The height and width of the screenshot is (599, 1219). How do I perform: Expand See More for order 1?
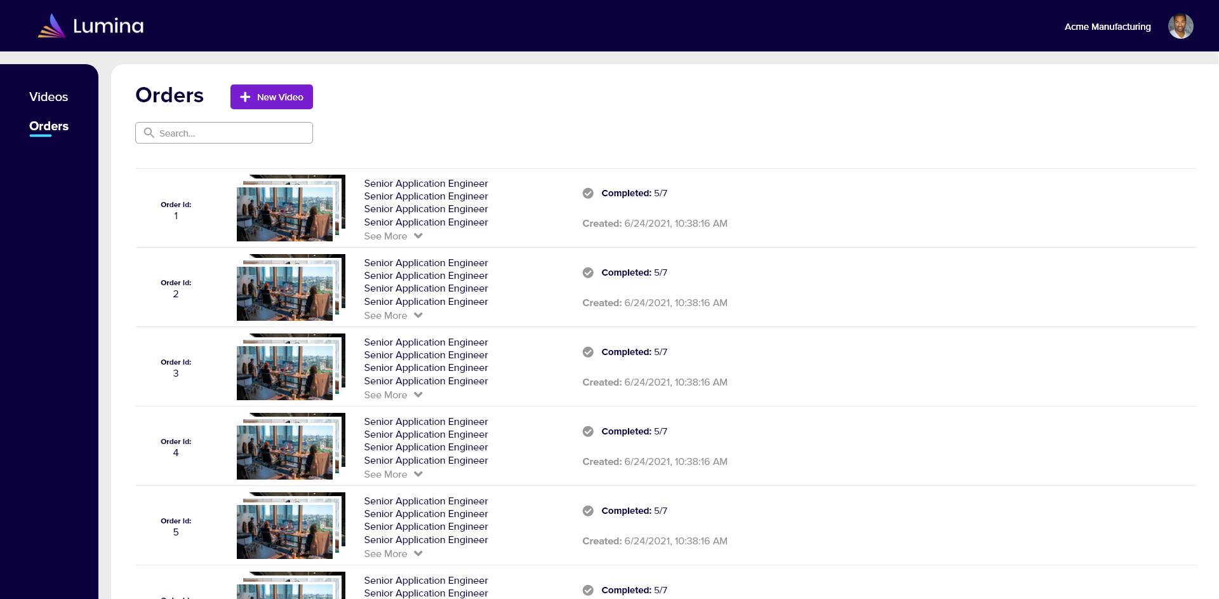[x=393, y=236]
